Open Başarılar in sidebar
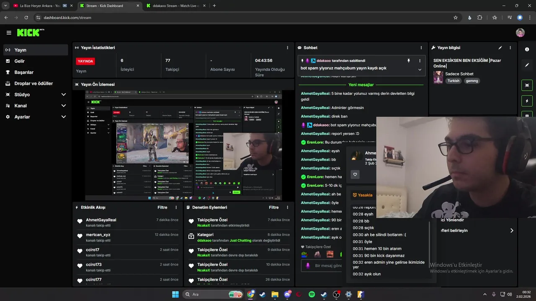This screenshot has width=536, height=301. click(36, 72)
